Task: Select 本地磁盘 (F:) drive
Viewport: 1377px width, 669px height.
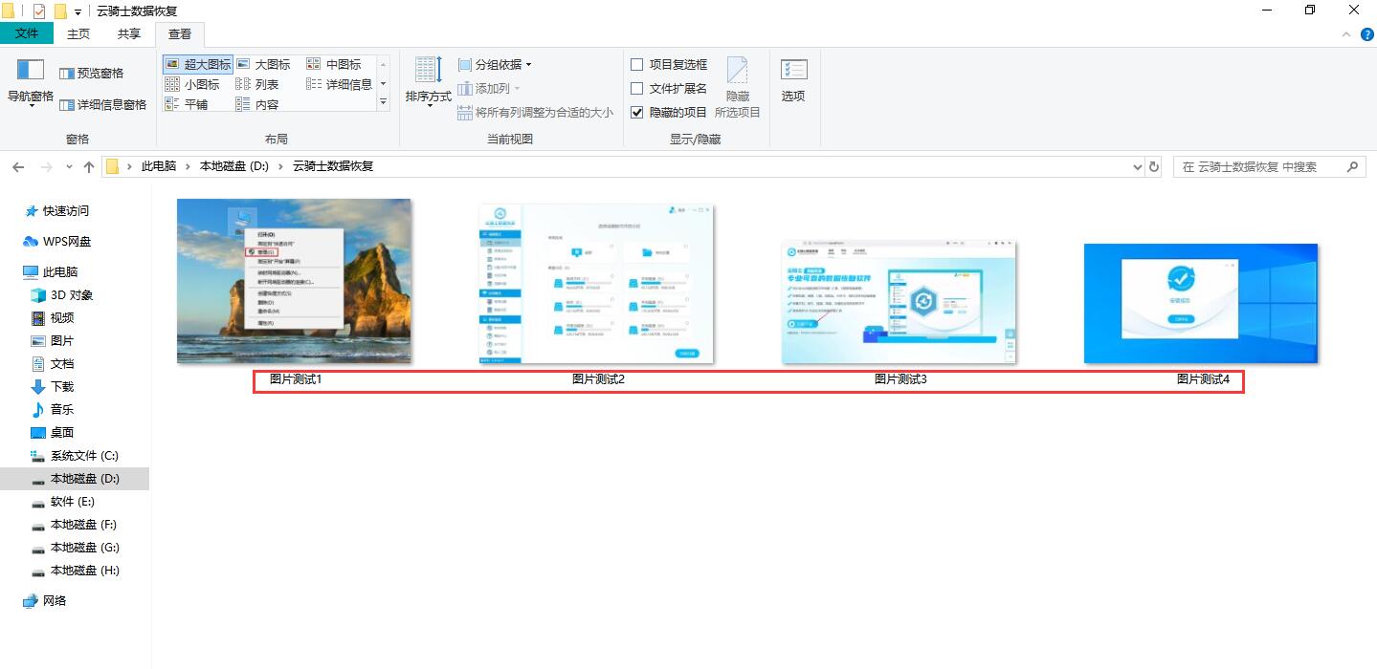Action: point(75,524)
